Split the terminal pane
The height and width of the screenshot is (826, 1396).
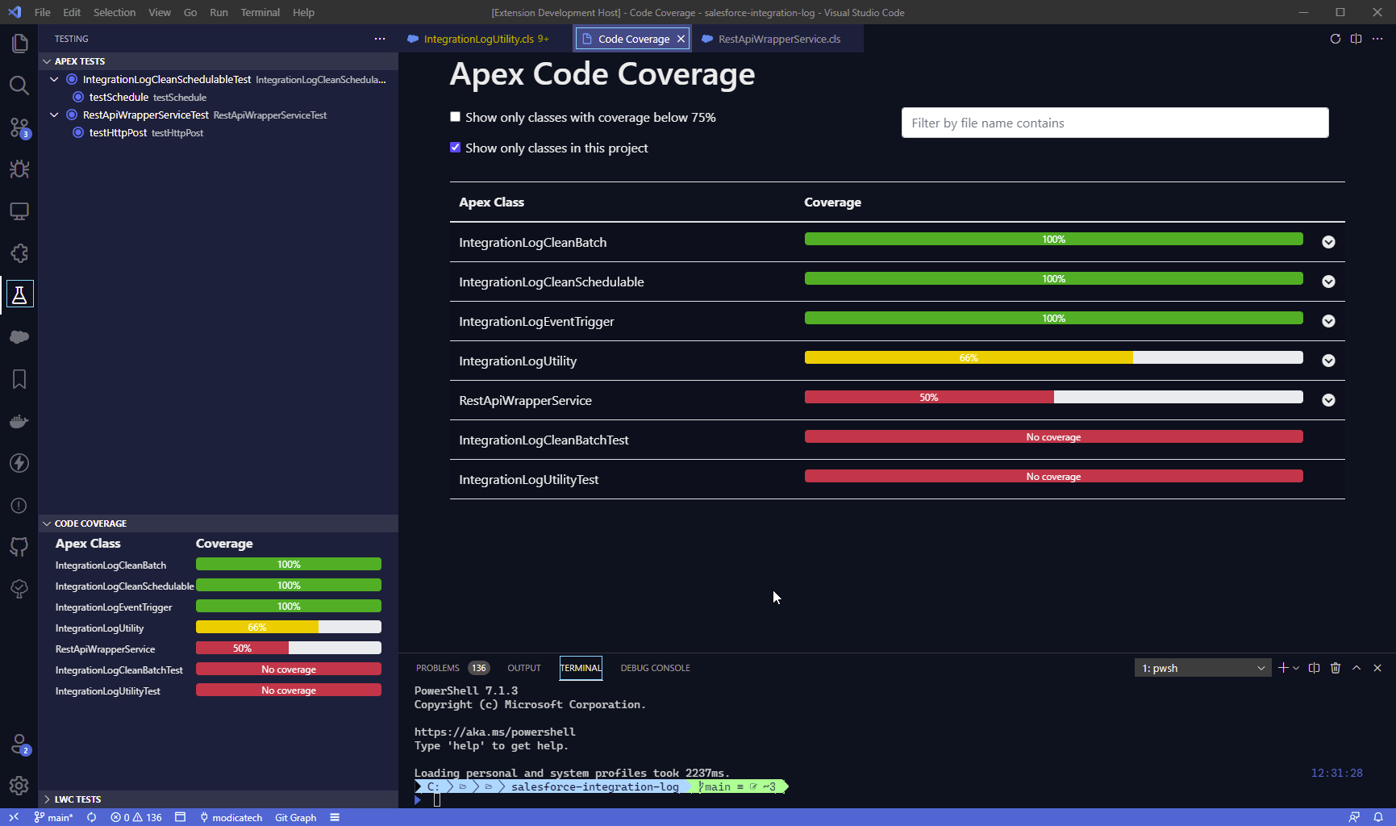point(1315,668)
